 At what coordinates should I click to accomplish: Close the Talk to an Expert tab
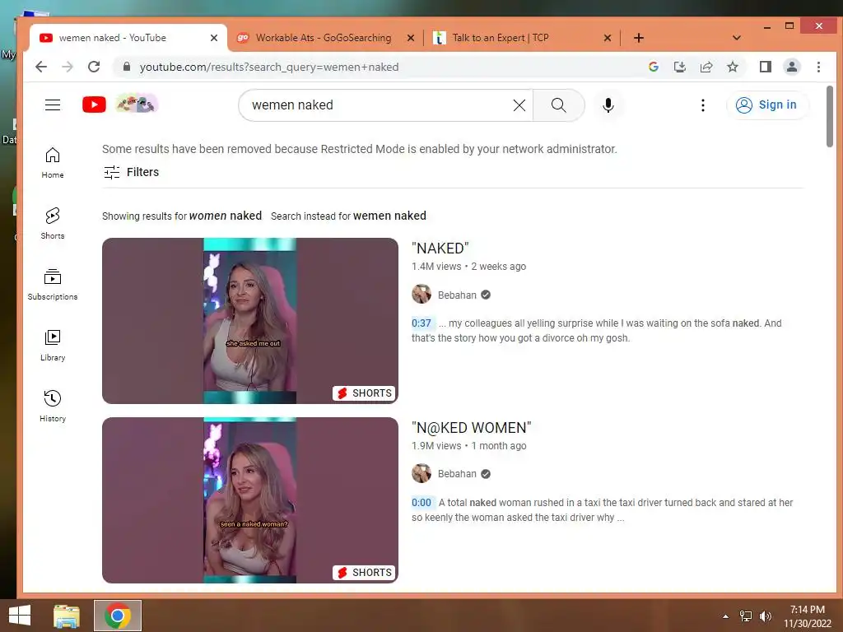click(607, 38)
